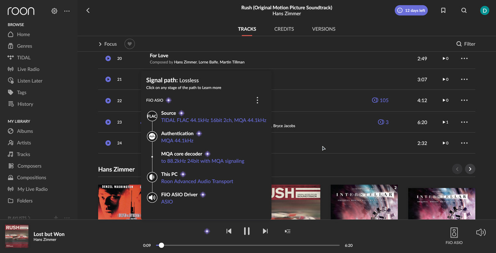Click Roon Advanced Audio Transport text
Viewport: 496px width, 253px height.
click(x=197, y=181)
